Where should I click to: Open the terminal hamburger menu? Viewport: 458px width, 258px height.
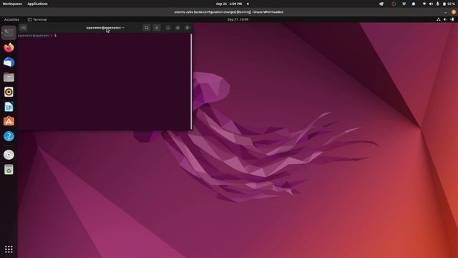tap(157, 27)
